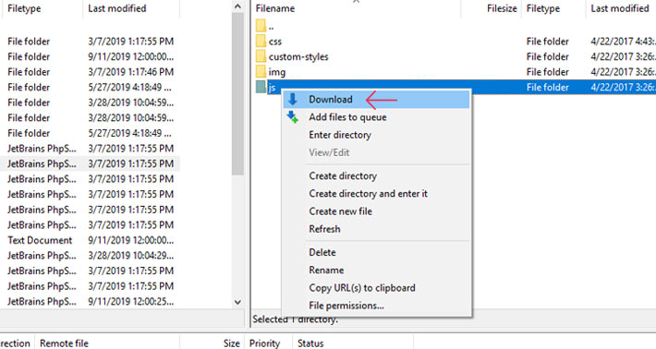This screenshot has width=656, height=349.
Task: Sort local files by Last modified header
Action: (117, 8)
